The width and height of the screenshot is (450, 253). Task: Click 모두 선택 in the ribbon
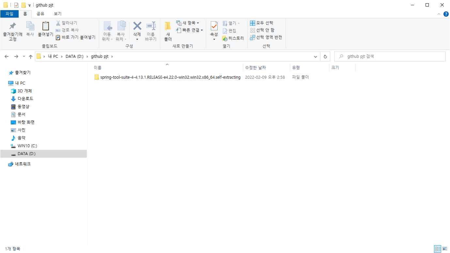pos(262,23)
